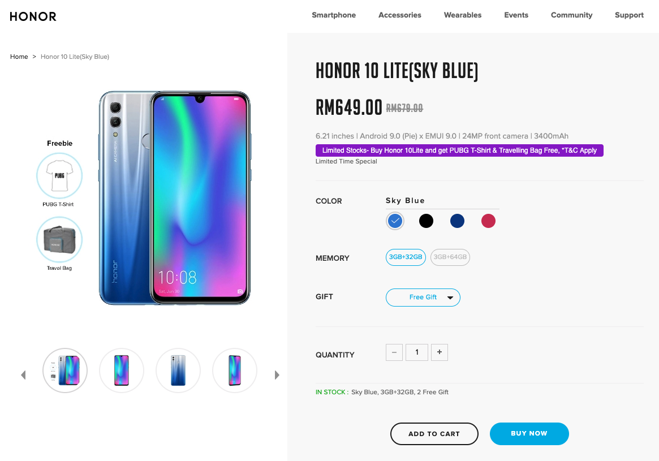Click the PUBG T-Shirt freebie icon

tap(59, 176)
